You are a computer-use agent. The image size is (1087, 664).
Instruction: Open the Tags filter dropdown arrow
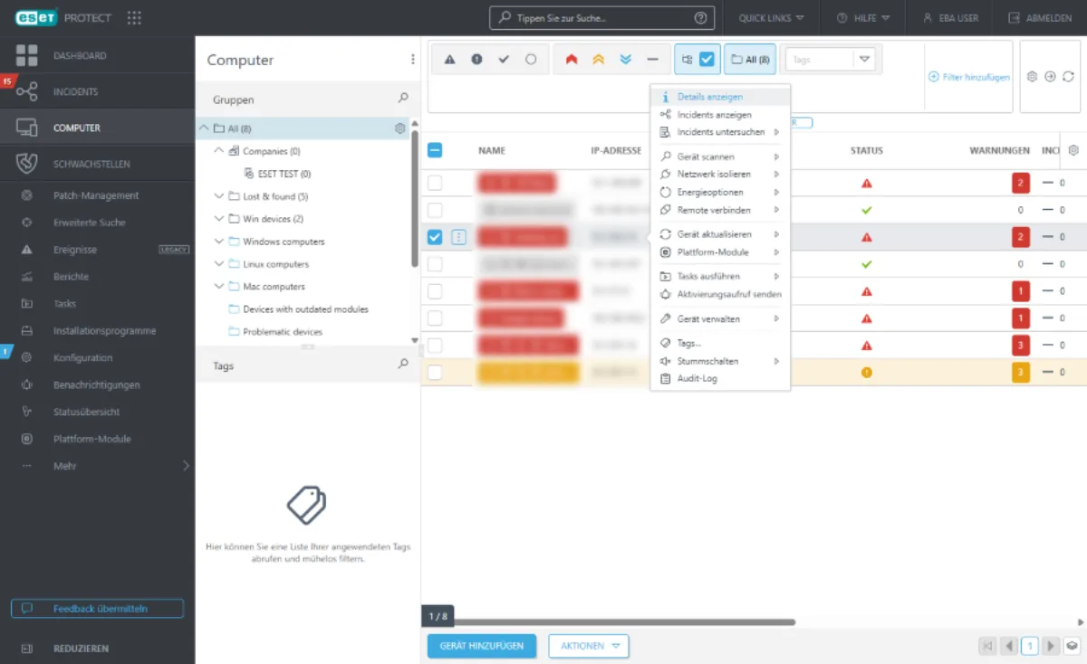(865, 60)
